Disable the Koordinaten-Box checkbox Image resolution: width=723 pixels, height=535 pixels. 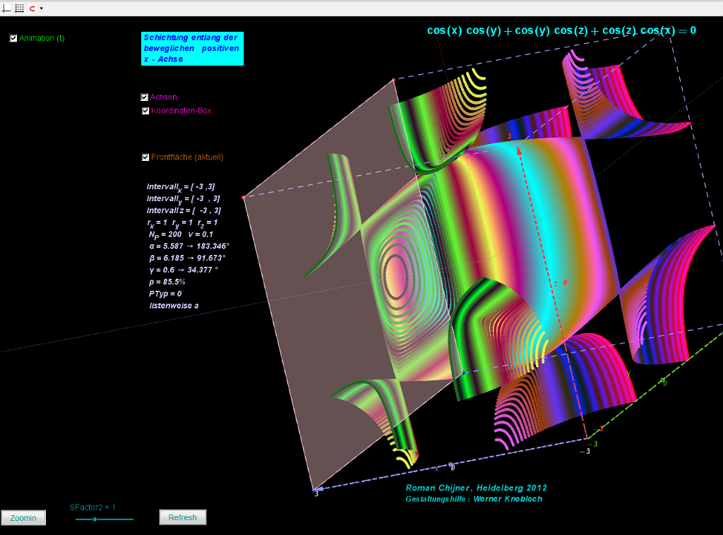point(145,111)
